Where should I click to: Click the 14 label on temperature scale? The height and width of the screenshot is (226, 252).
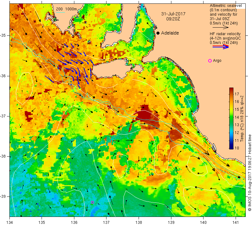tap(237, 117)
